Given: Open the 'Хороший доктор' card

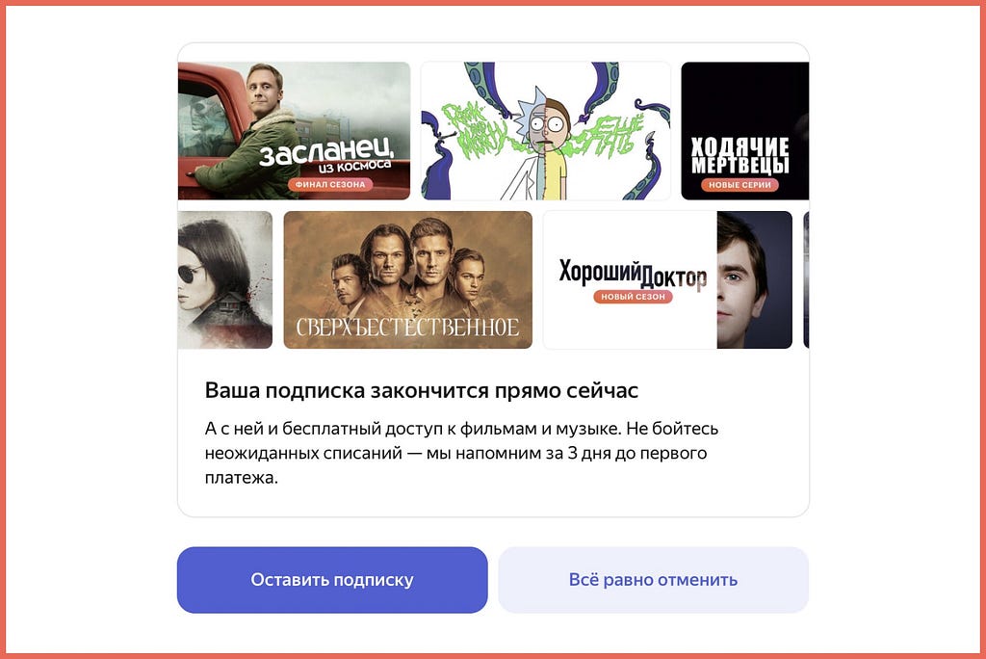Looking at the screenshot, I should click(668, 279).
